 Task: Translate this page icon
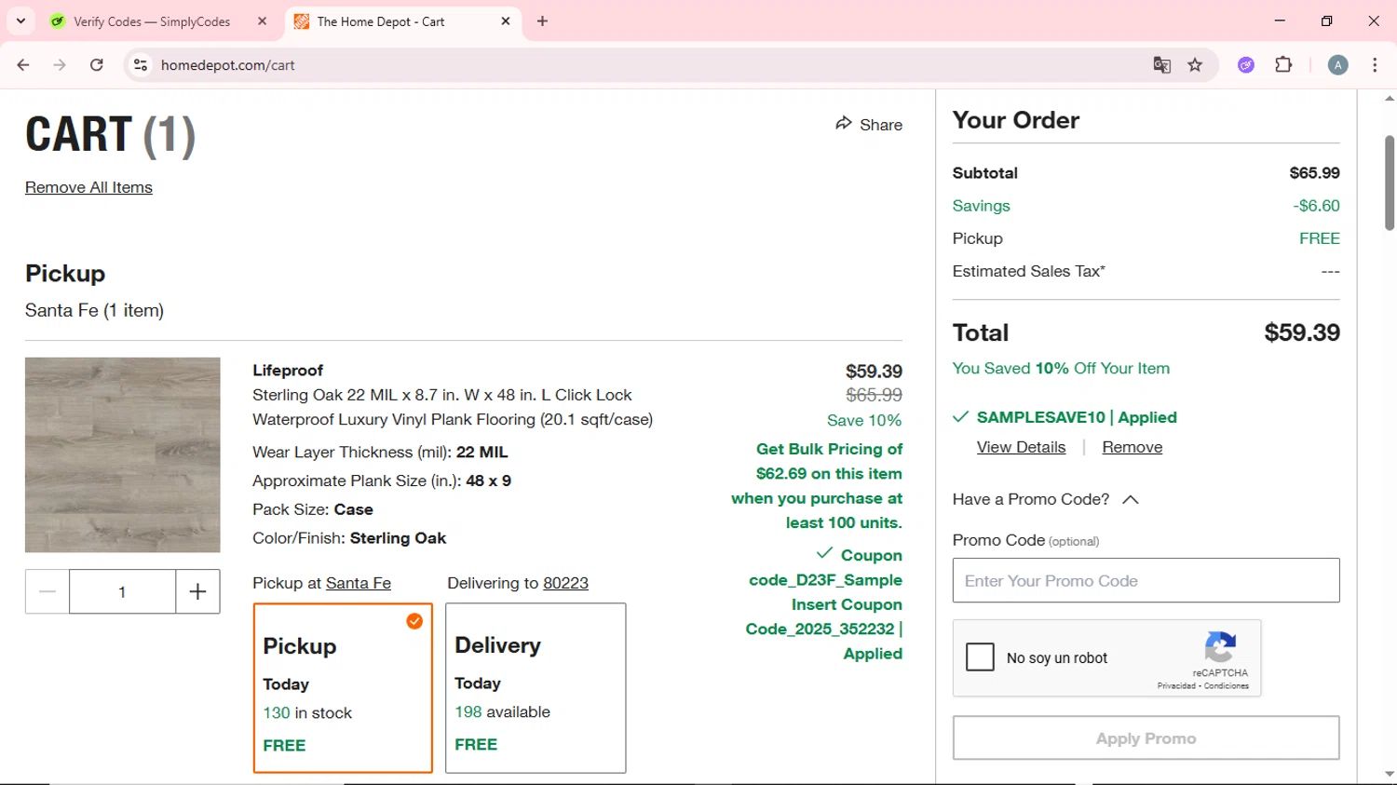1161,65
